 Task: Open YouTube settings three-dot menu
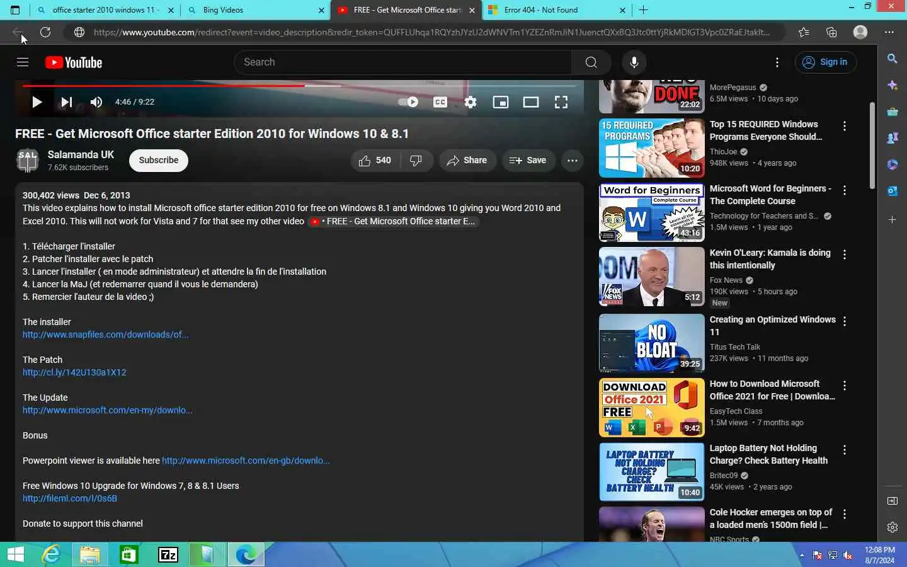click(777, 62)
